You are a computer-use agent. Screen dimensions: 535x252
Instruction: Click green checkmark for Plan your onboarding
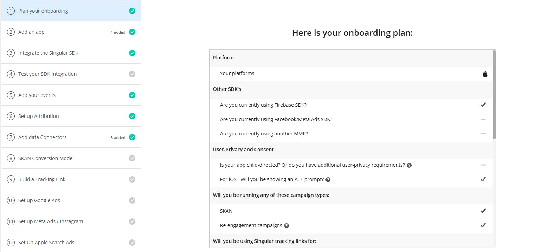coord(132,11)
